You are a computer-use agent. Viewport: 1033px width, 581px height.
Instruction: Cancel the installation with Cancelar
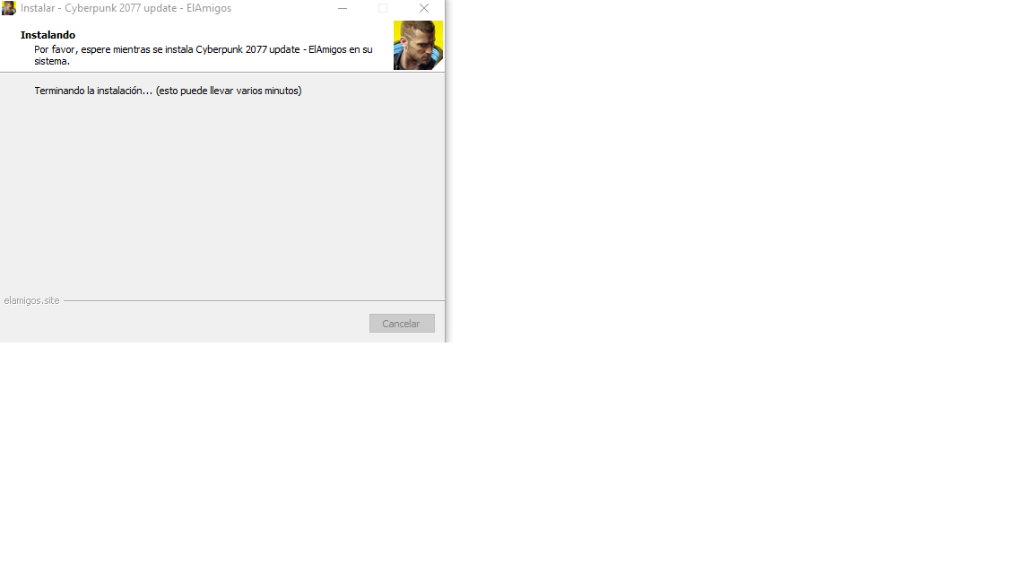(402, 324)
